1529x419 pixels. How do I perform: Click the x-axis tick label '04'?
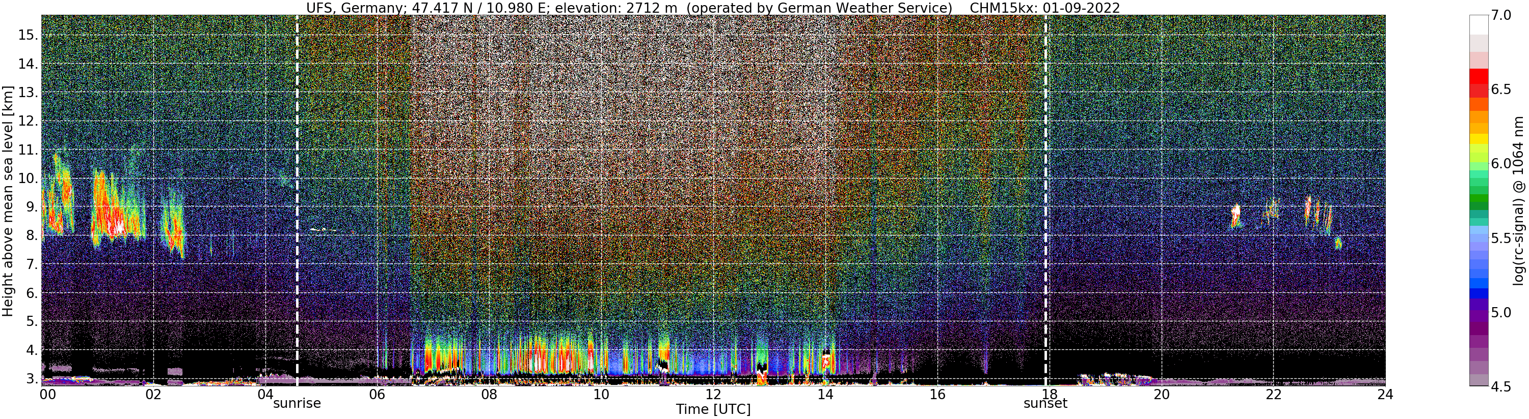(265, 394)
